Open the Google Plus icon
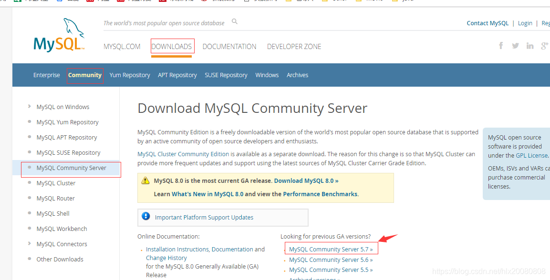 pos(545,46)
